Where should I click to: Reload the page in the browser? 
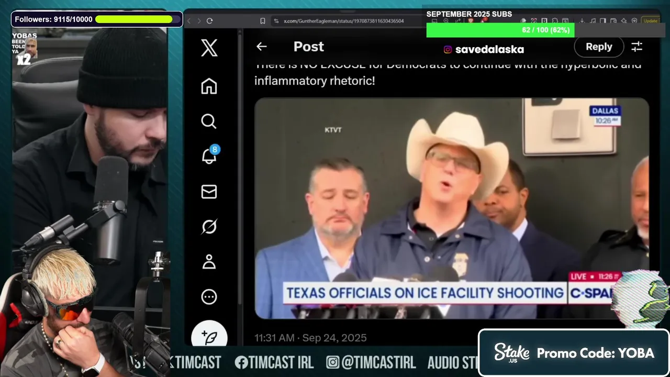click(209, 21)
